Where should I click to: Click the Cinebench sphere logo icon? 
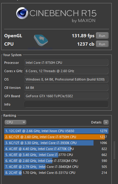pyautogui.click(x=22, y=13)
